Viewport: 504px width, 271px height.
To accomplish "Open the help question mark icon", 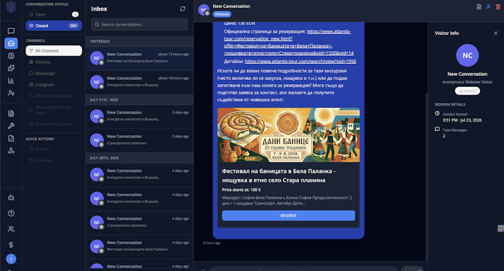I will click(x=11, y=213).
